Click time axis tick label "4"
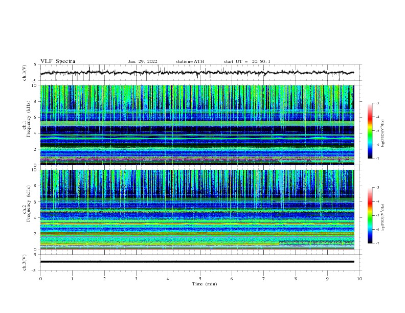This screenshot has width=405, height=313. click(168, 279)
